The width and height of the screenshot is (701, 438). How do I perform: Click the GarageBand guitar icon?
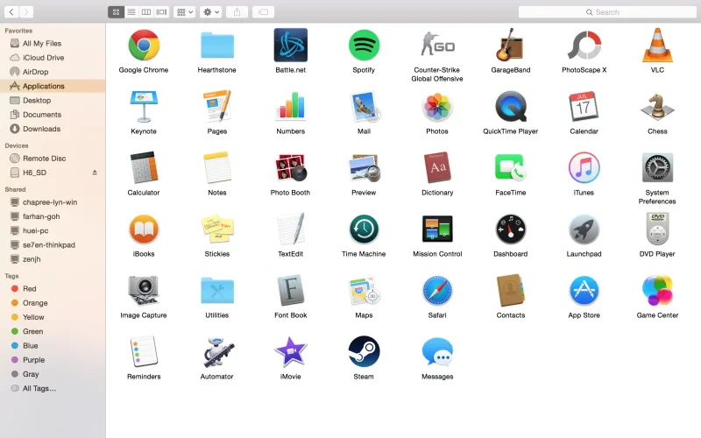[x=510, y=46]
